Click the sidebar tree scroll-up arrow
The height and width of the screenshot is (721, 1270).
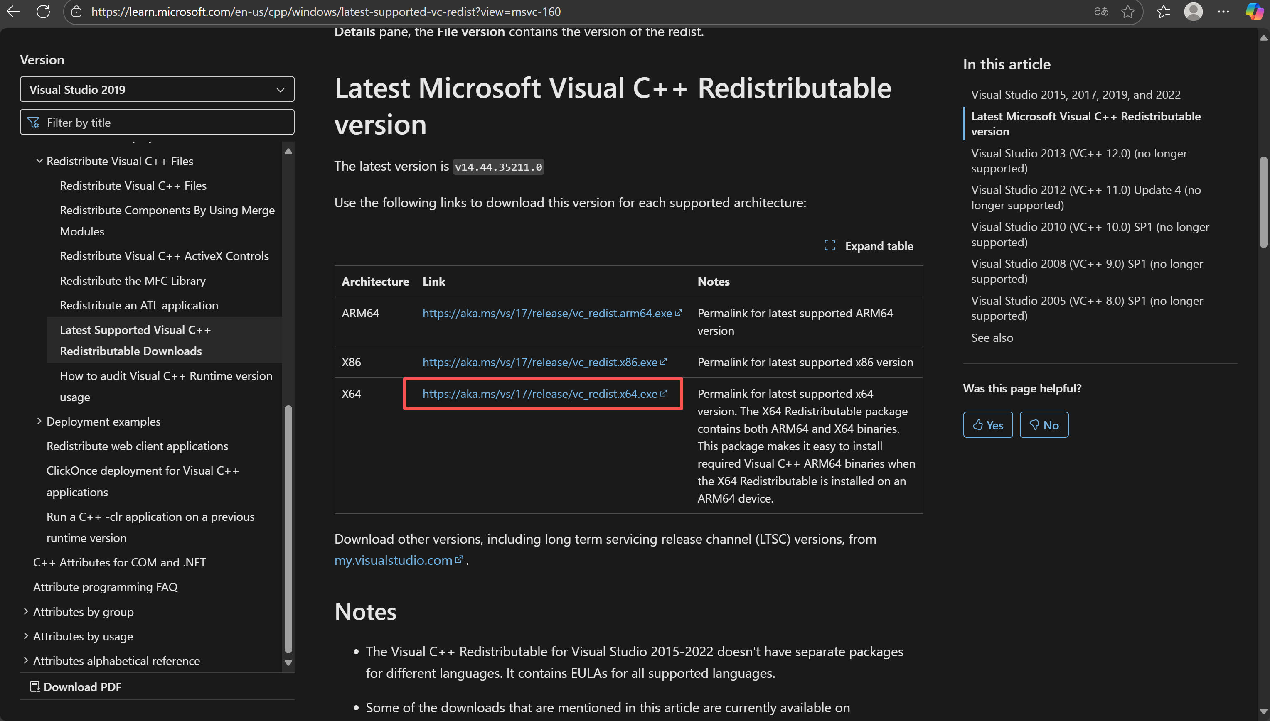tap(288, 151)
